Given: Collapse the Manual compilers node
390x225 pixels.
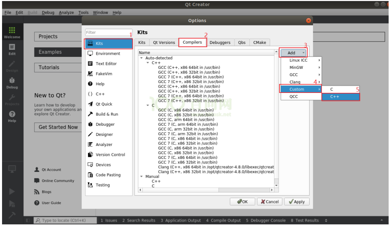Looking at the screenshot, I should point(141,177).
